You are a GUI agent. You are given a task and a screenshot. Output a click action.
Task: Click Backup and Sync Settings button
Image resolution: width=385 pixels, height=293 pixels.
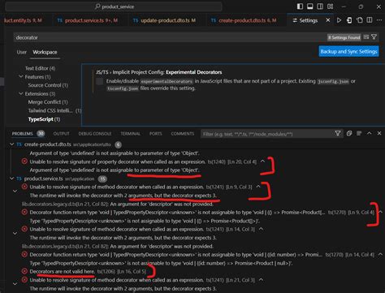coord(348,51)
